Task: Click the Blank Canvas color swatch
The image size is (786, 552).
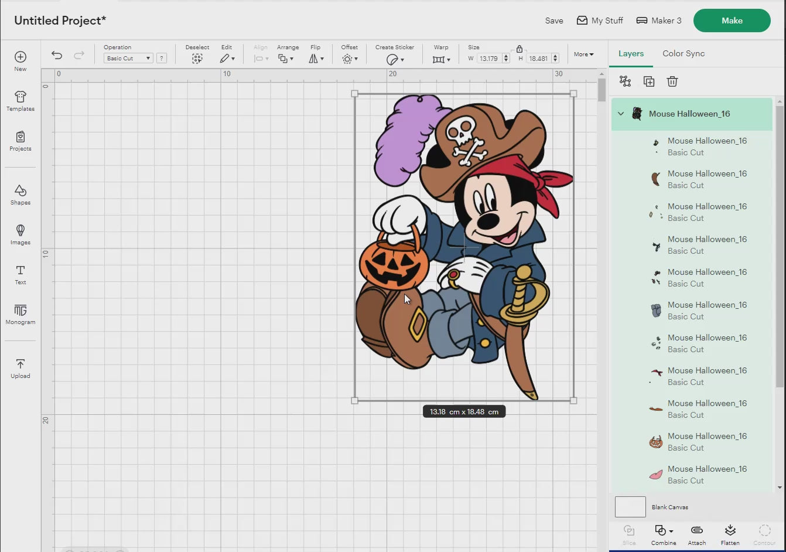Action: (630, 507)
